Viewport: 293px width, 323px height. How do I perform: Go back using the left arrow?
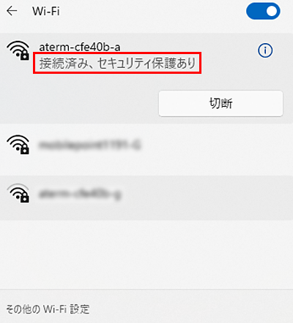pyautogui.click(x=12, y=11)
